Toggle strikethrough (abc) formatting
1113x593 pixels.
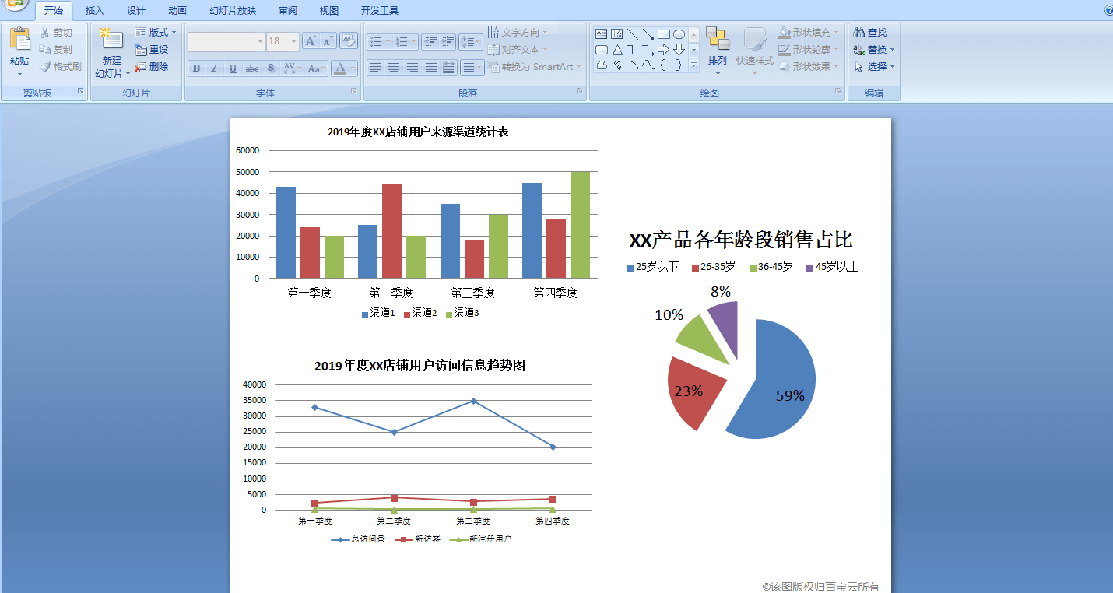point(252,68)
